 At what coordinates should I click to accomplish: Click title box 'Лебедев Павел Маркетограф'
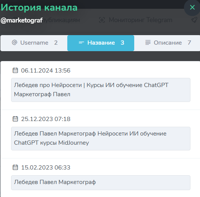101,182
